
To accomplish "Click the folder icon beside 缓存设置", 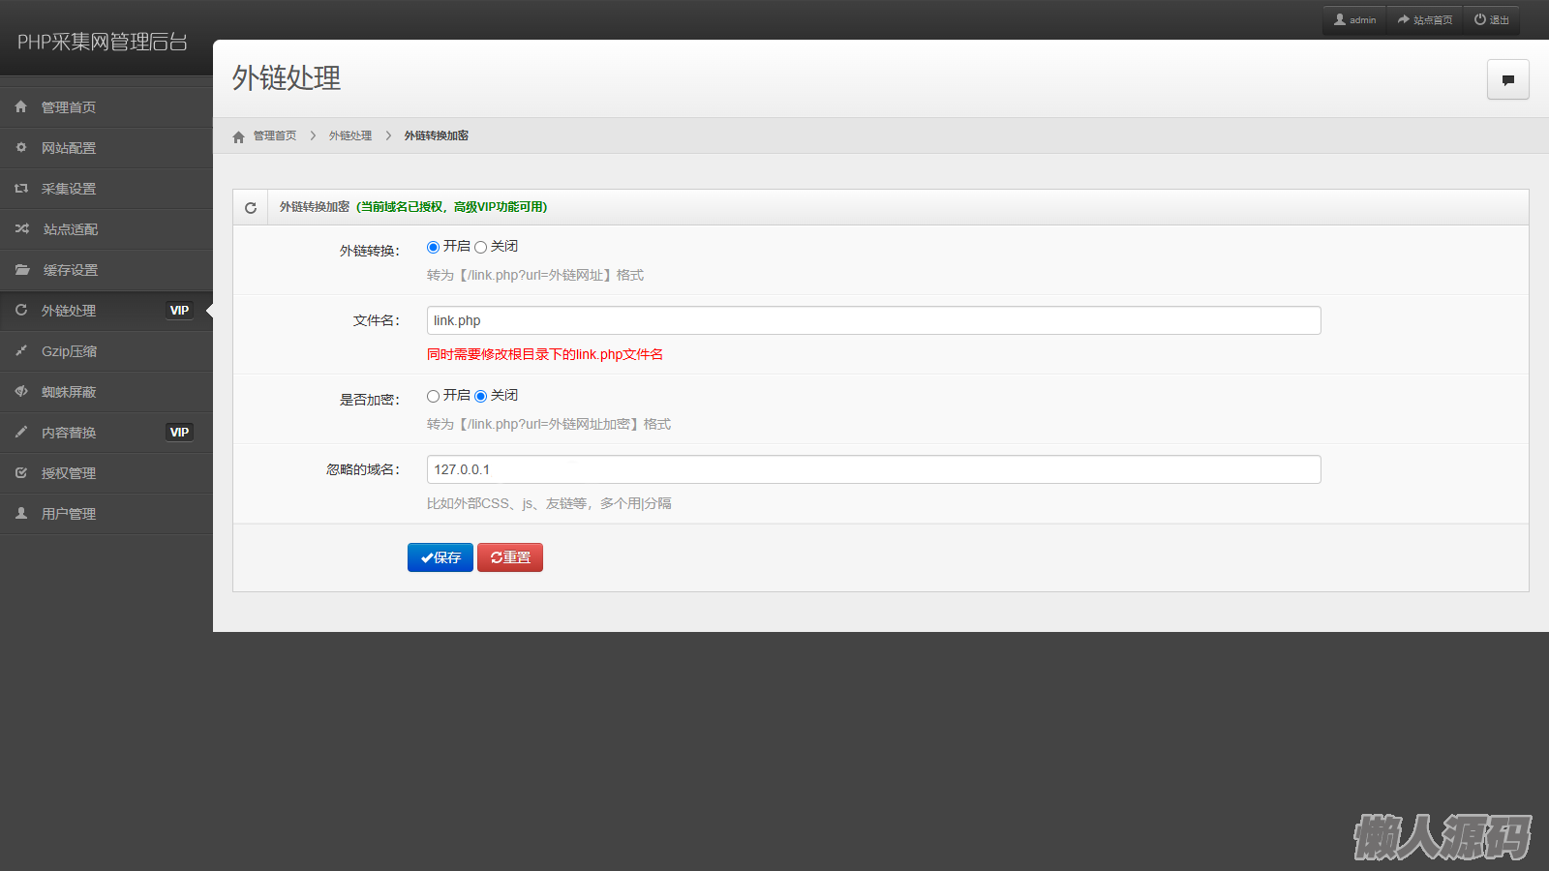I will pyautogui.click(x=22, y=269).
